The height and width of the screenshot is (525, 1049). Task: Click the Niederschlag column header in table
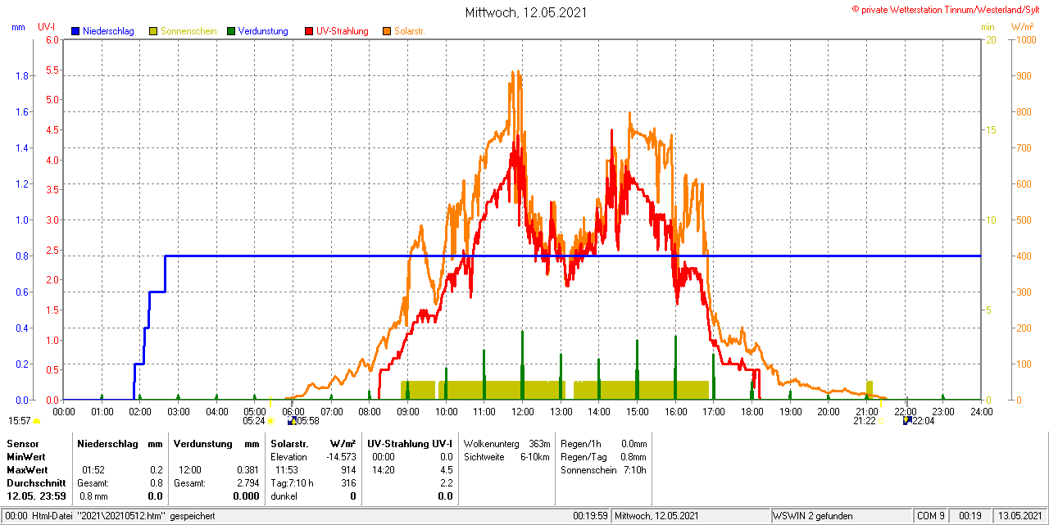tap(107, 443)
